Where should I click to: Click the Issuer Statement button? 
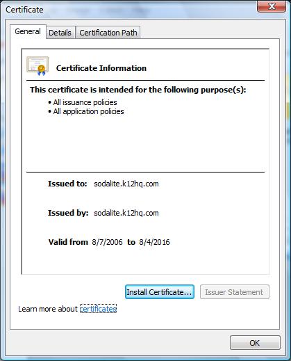click(234, 292)
